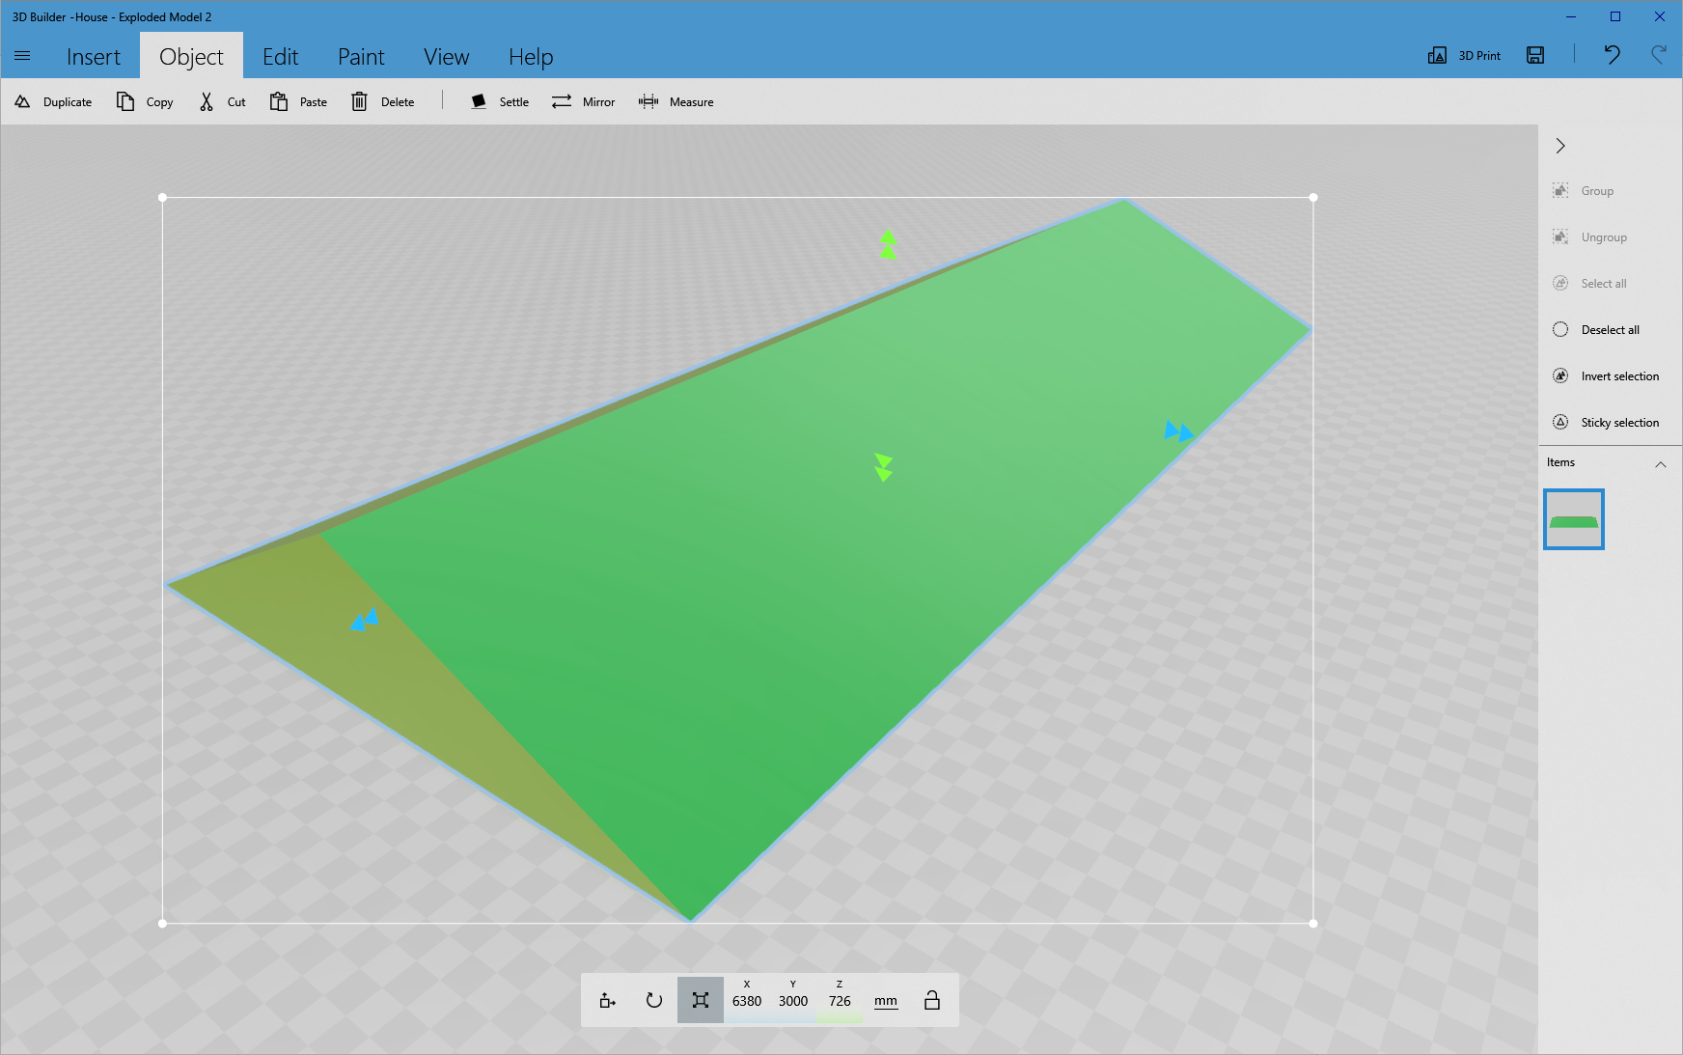Click Deselect all
1683x1055 pixels.
1596,330
